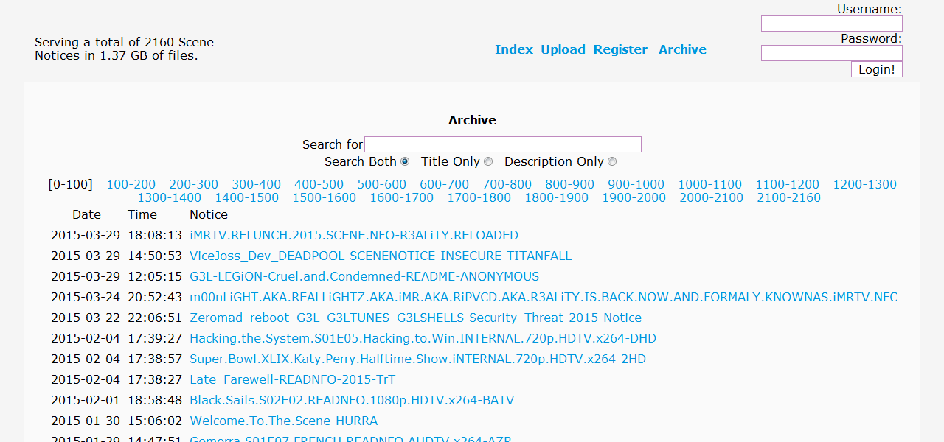This screenshot has height=442, width=944.
Task: Select the Description Only radio button
Action: click(x=612, y=162)
